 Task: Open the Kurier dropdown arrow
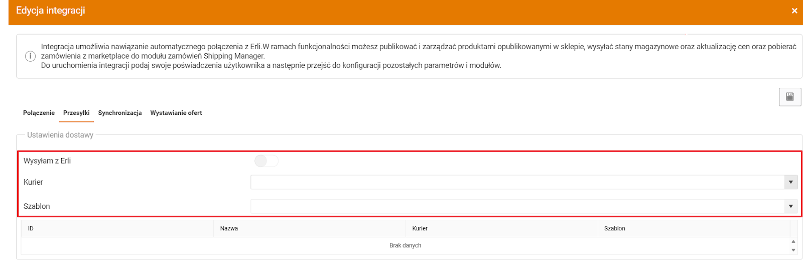point(791,182)
